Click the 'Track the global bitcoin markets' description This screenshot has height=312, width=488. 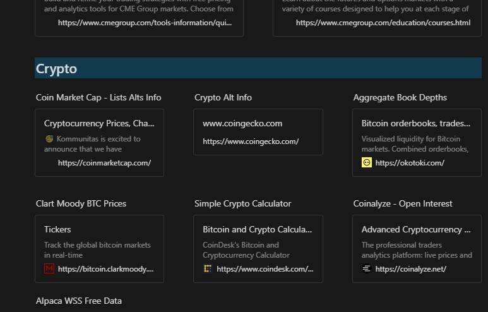(97, 250)
